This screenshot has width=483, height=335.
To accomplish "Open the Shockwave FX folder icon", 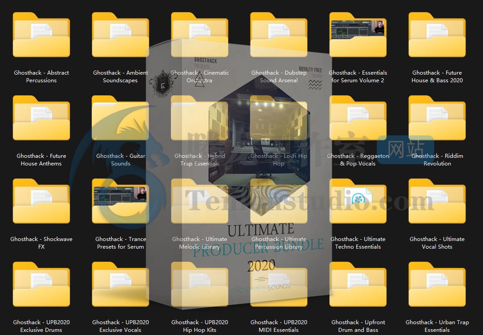I will 41,201.
